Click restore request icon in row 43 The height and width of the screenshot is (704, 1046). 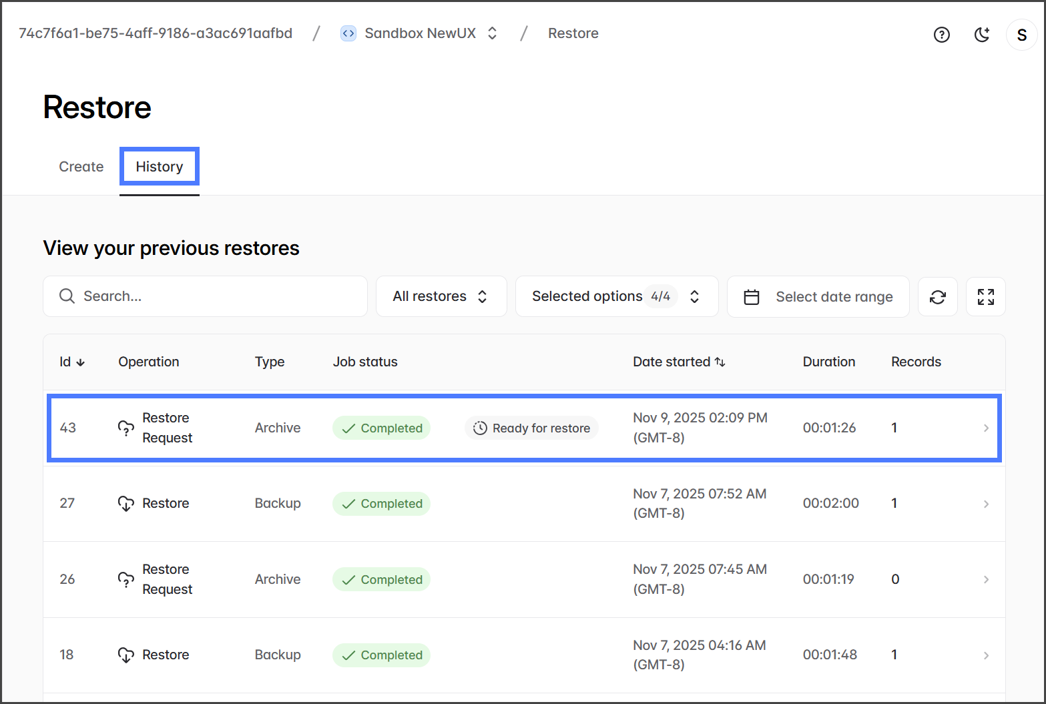[x=126, y=428]
